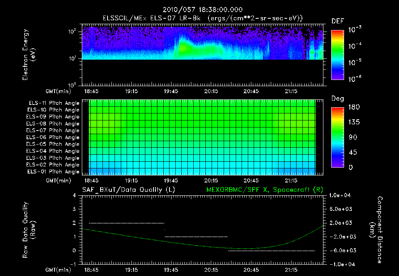Click 20:15 time tick under pitch angle panel

coord(211,180)
